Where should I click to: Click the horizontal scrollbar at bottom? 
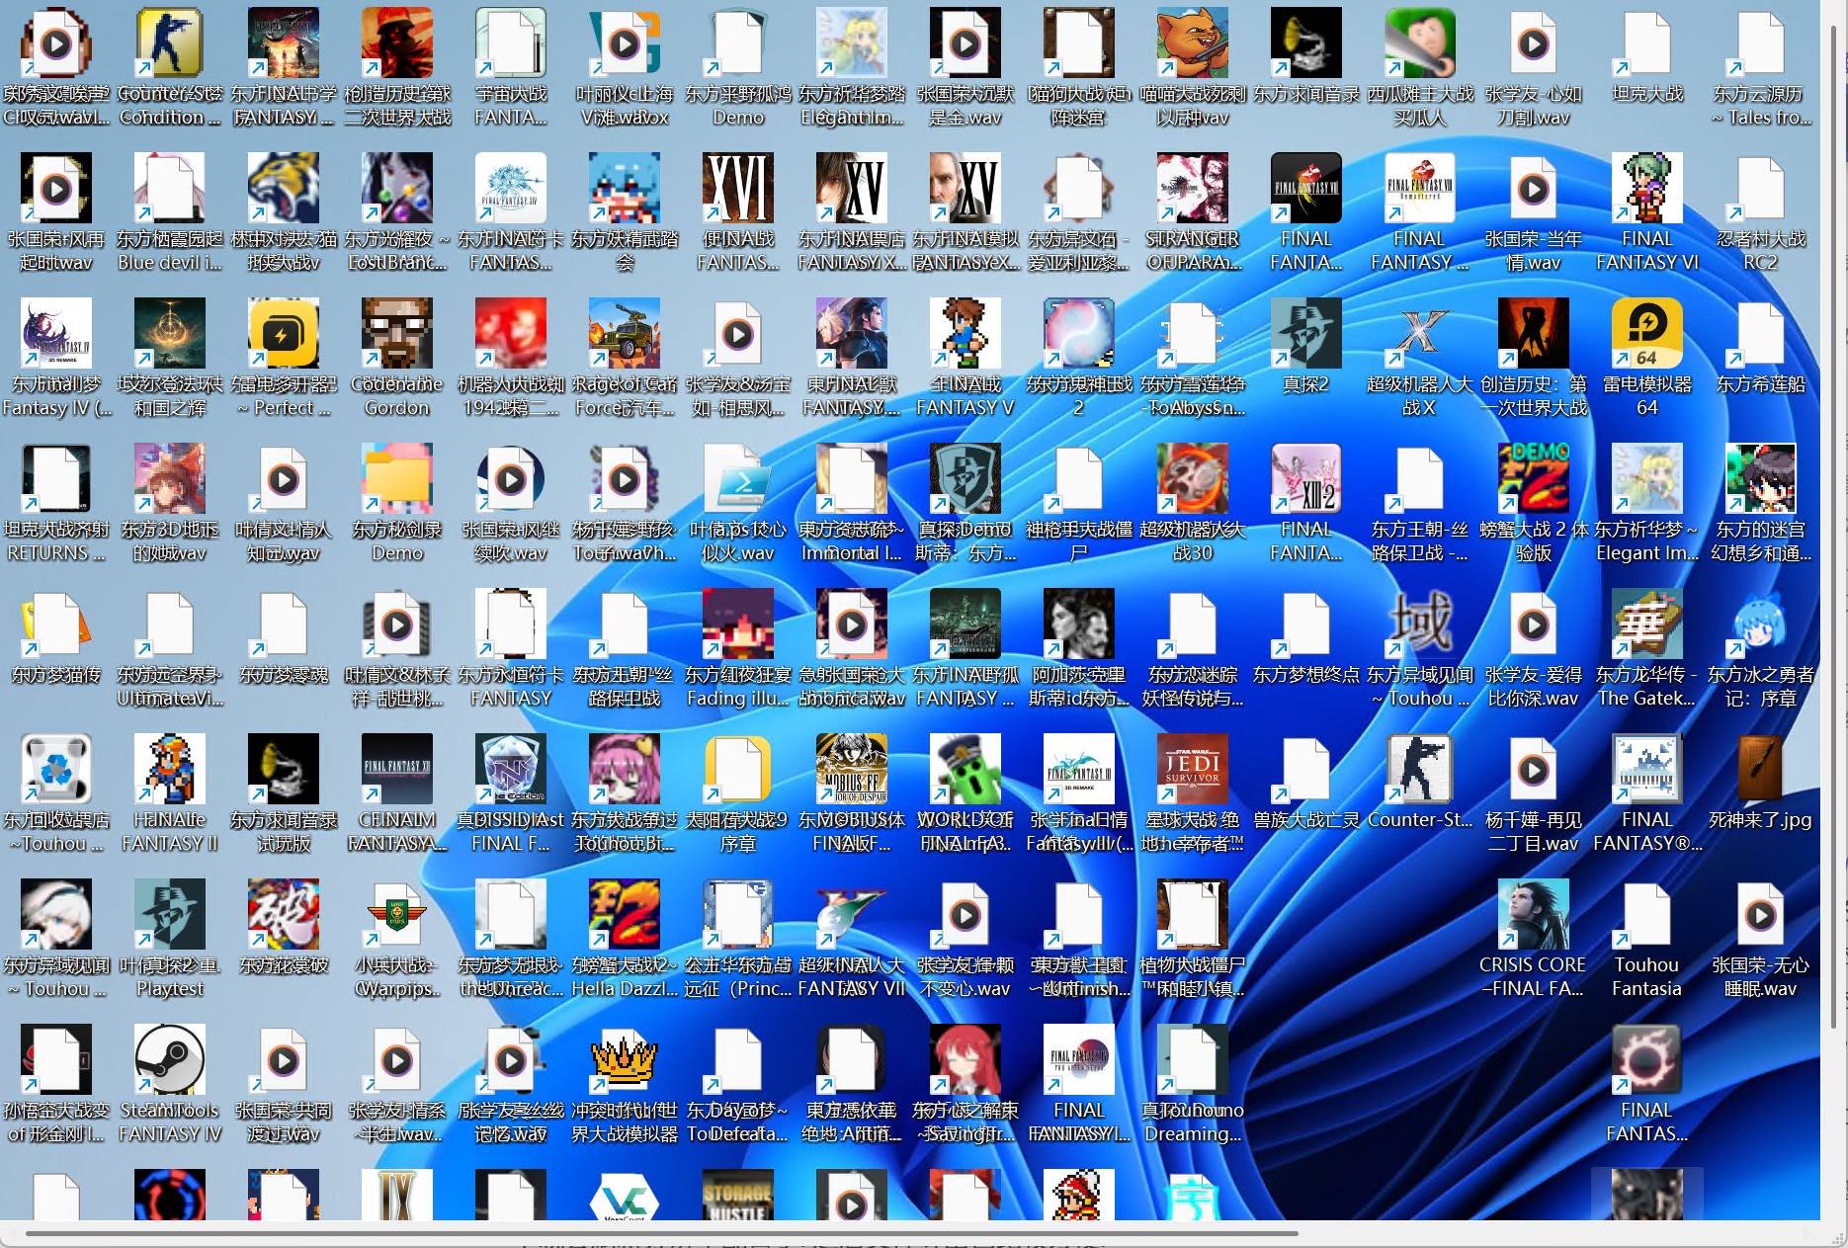pos(660,1233)
